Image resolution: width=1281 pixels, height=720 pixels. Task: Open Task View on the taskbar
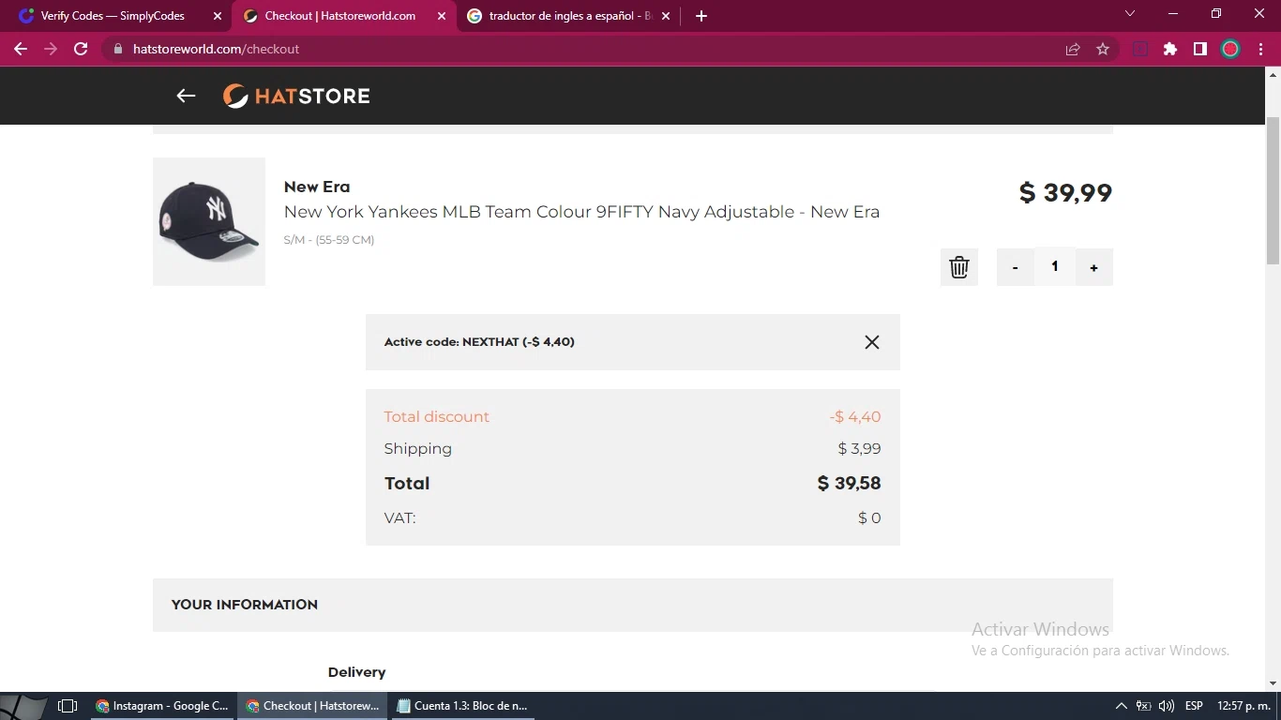68,706
